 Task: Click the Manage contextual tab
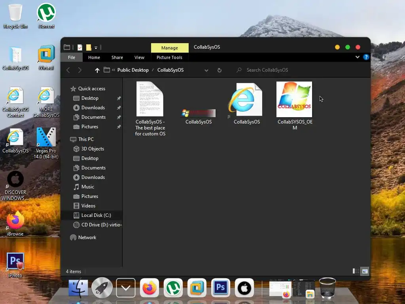[x=170, y=48]
